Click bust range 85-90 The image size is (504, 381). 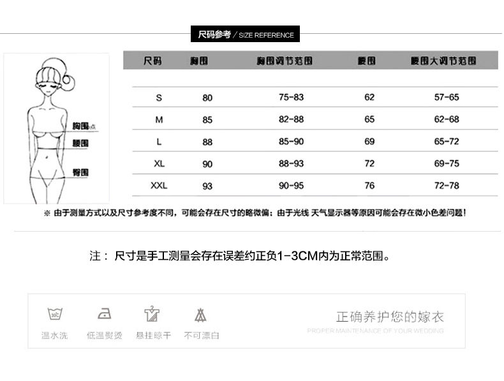(x=291, y=142)
